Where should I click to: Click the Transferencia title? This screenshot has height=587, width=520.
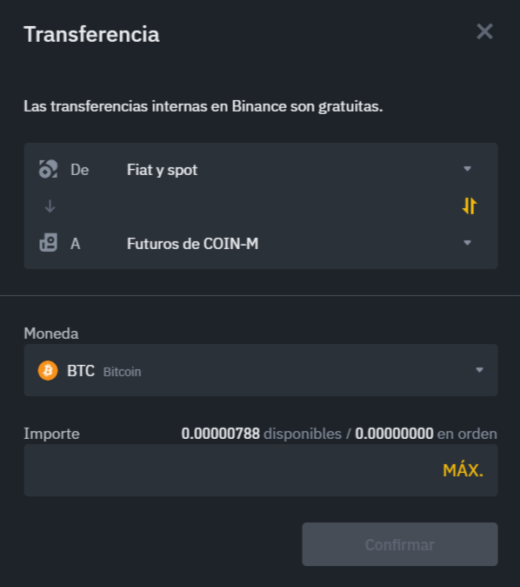[91, 34]
